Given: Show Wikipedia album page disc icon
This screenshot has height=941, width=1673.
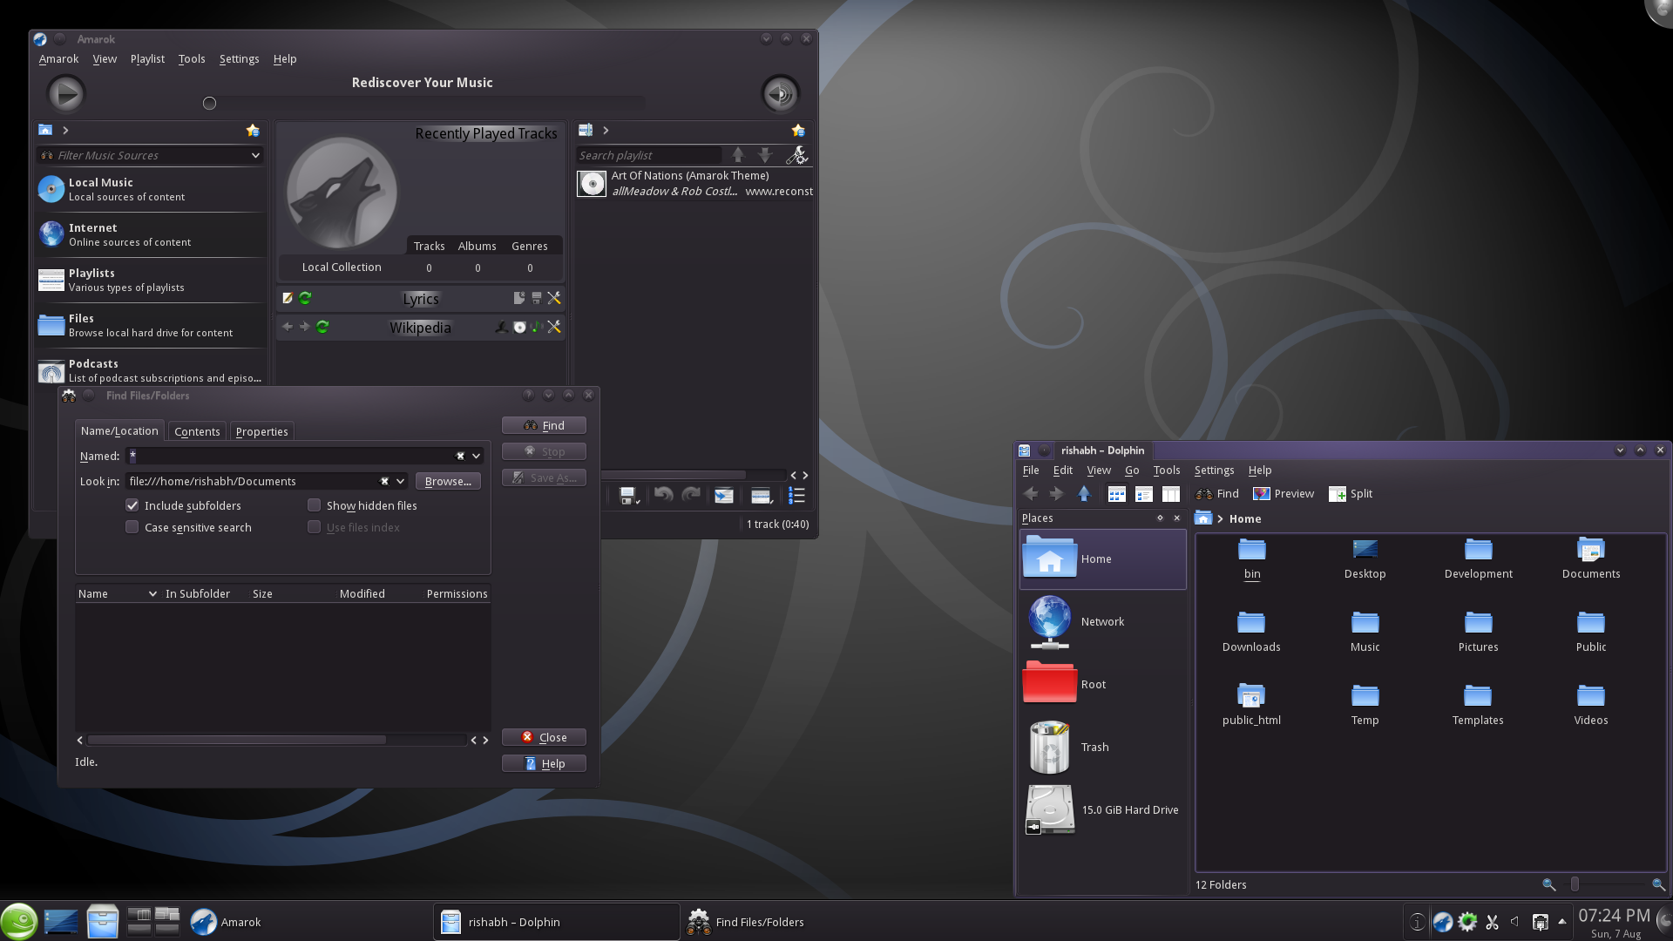Looking at the screenshot, I should 519,328.
